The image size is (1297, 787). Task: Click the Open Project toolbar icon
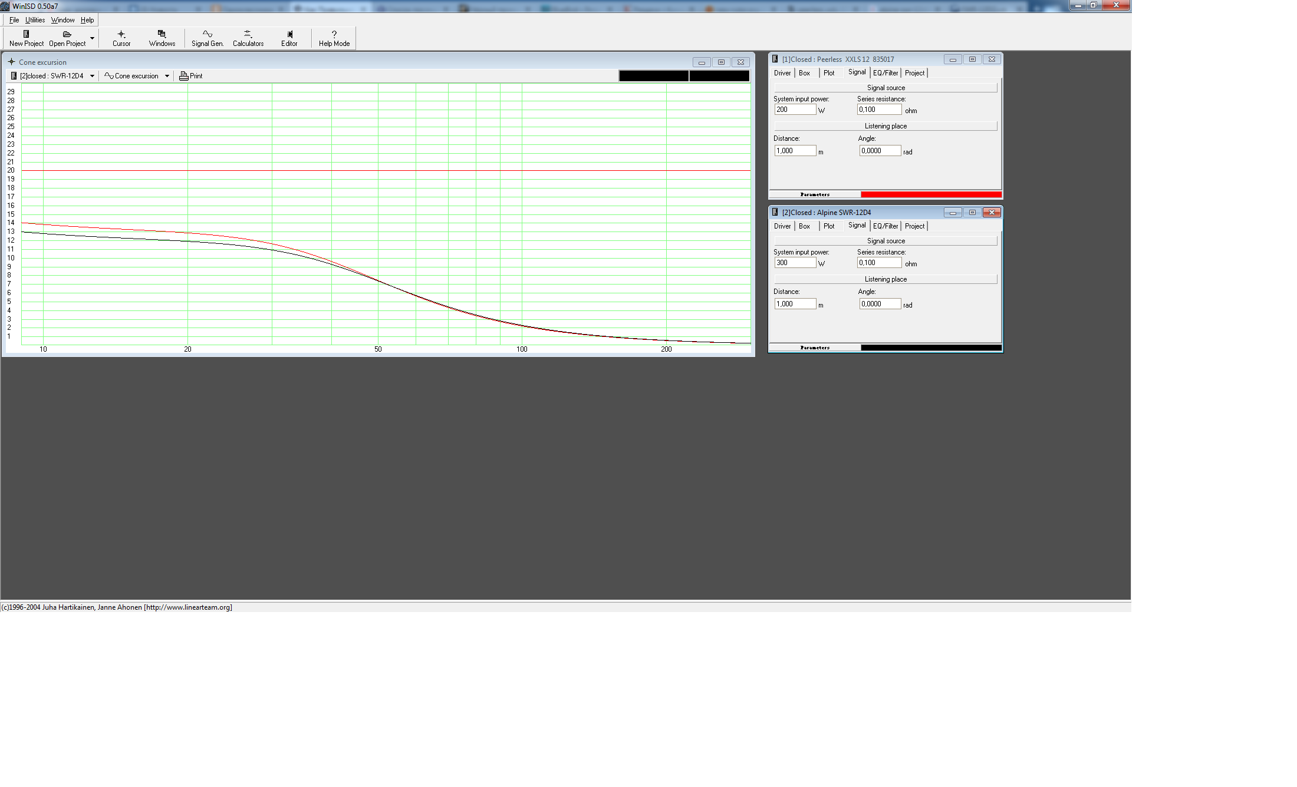67,38
